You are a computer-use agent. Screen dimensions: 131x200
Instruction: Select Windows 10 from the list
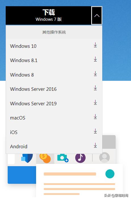point(54,46)
